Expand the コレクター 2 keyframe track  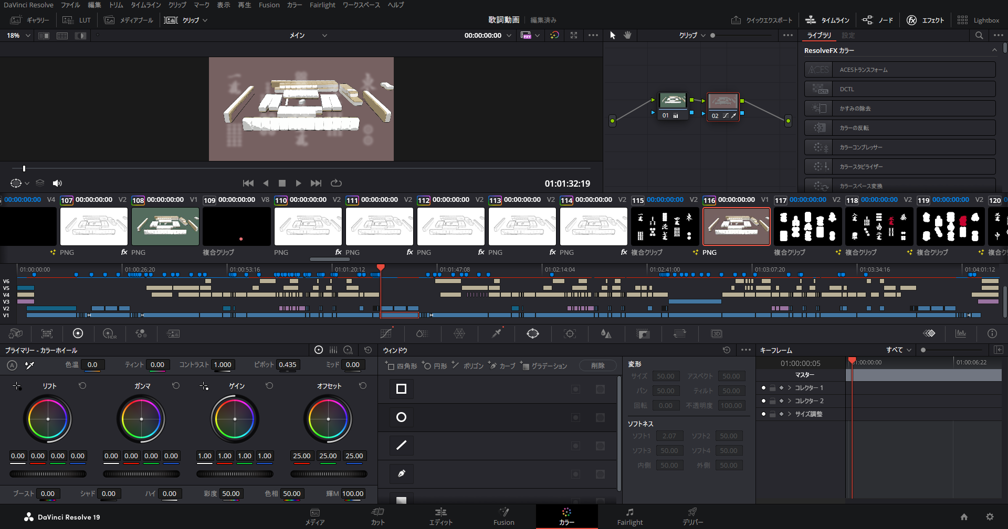pyautogui.click(x=789, y=401)
